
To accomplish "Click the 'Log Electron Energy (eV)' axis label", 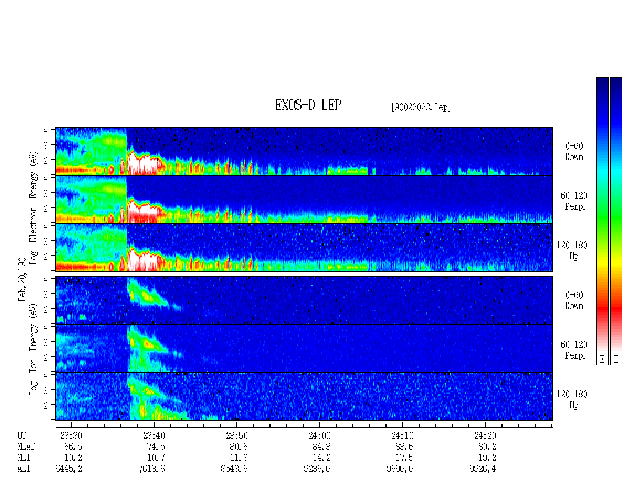I will coord(33,208).
